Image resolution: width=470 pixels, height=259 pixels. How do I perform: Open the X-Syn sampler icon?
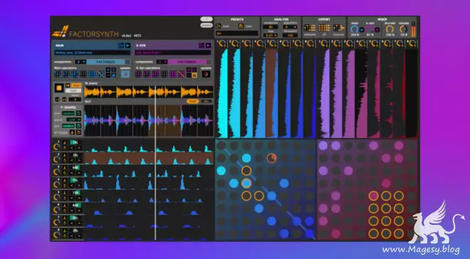[x=206, y=74]
